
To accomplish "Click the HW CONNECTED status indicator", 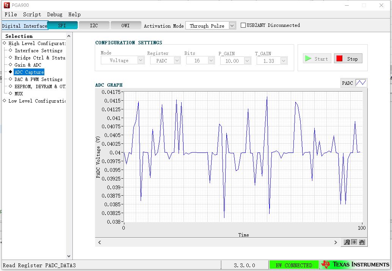I will [294, 265].
